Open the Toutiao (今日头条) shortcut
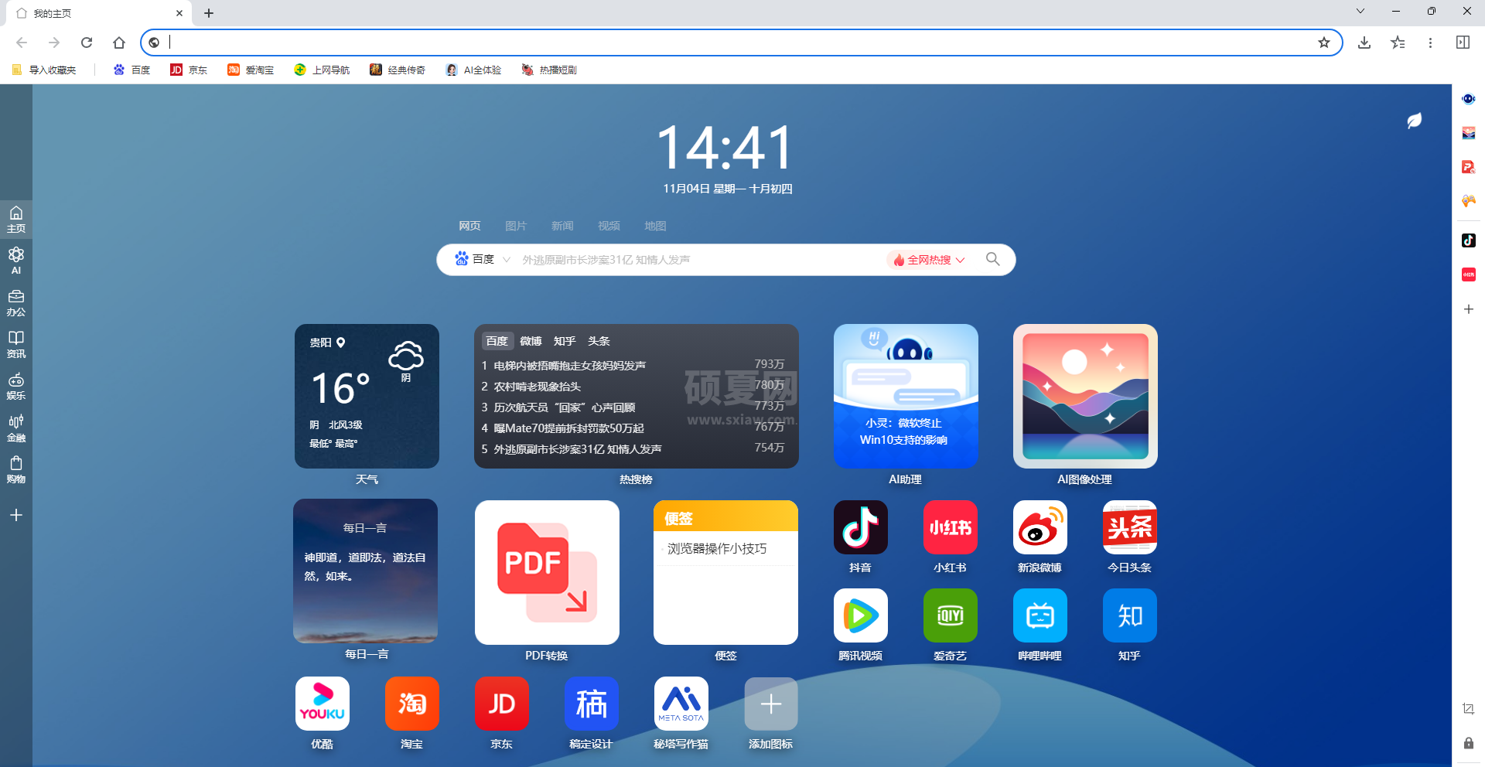 tap(1129, 527)
